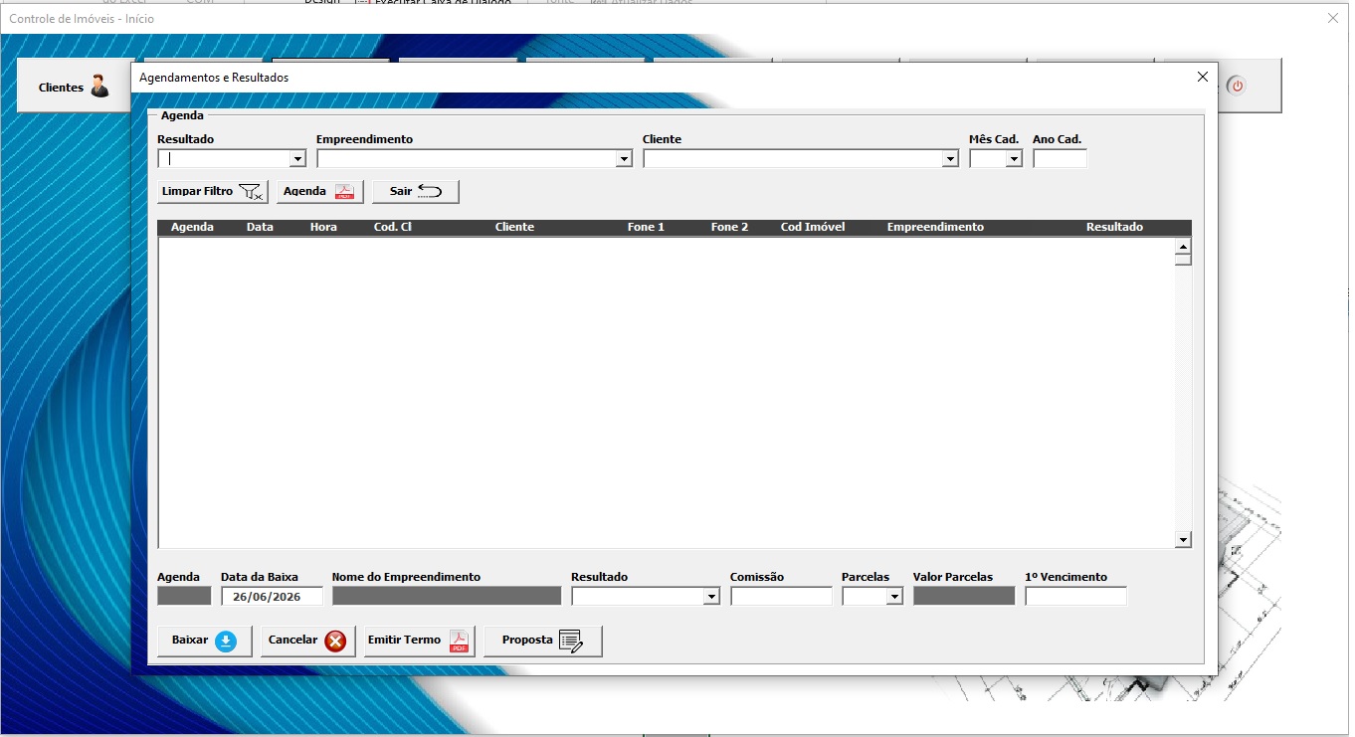This screenshot has width=1355, height=737.
Task: Click the Data column header
Action: pyautogui.click(x=261, y=228)
